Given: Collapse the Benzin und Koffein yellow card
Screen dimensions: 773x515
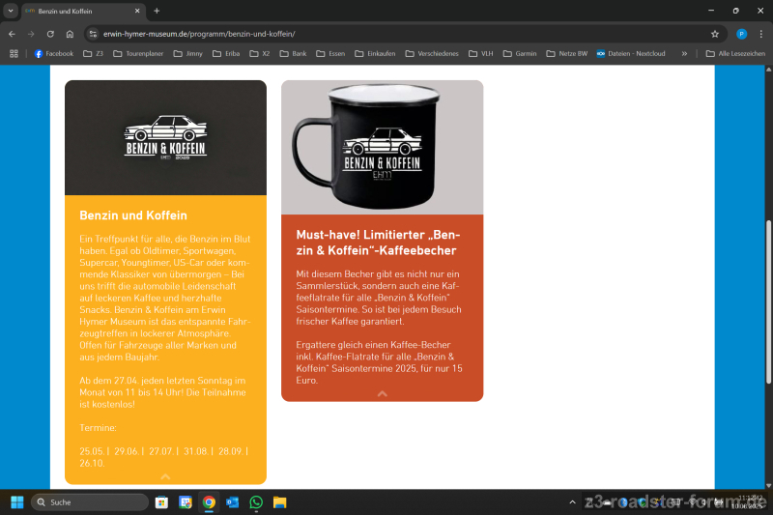Looking at the screenshot, I should click(x=165, y=476).
